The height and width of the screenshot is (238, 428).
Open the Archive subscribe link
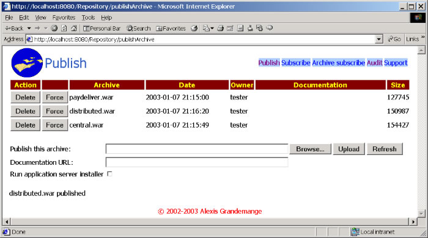click(x=339, y=63)
